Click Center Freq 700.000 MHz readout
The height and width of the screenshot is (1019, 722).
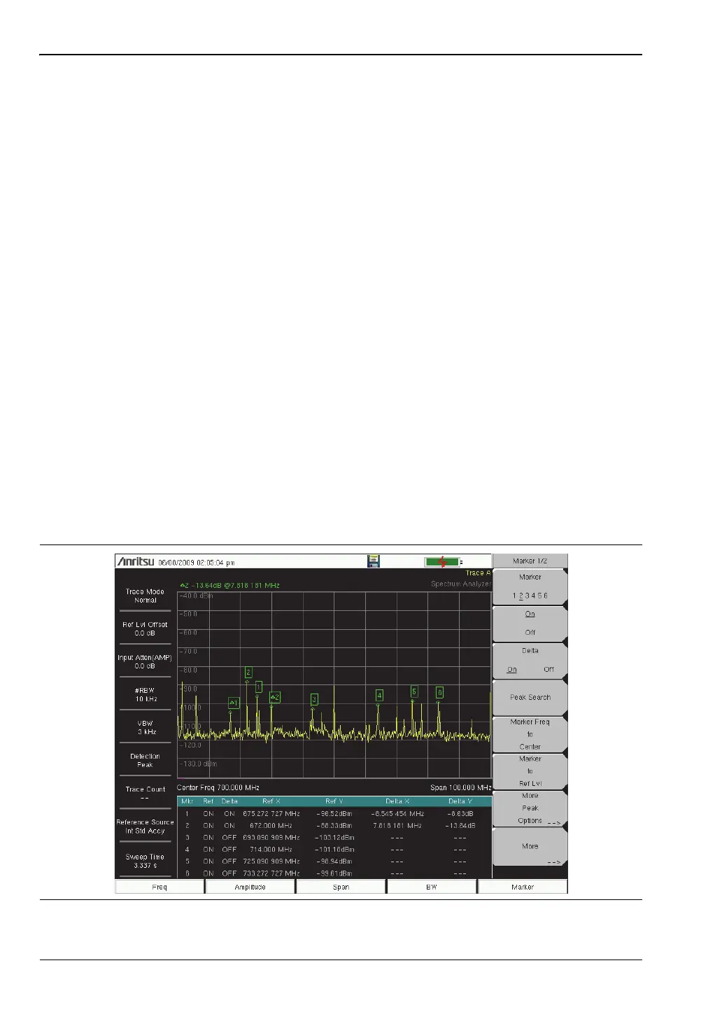218,787
